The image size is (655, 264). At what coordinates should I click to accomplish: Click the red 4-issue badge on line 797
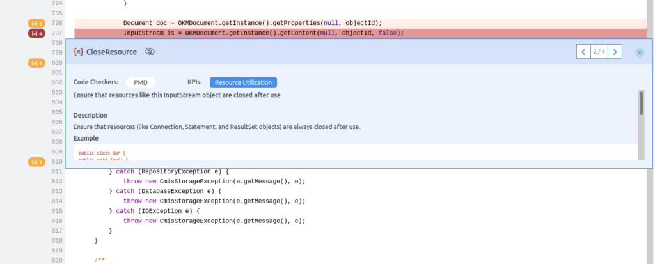pyautogui.click(x=36, y=33)
